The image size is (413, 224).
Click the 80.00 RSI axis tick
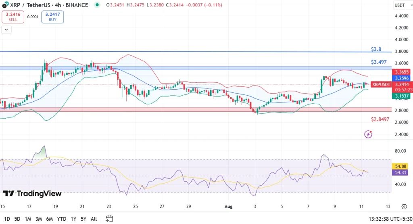(400, 151)
